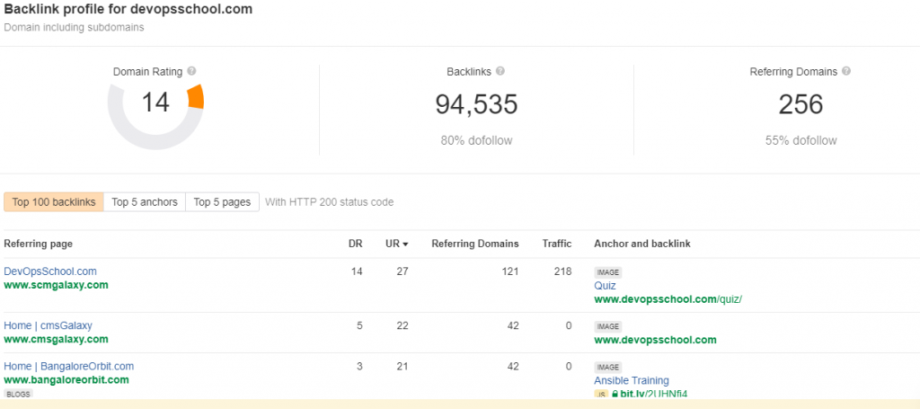Viewport: 920px width, 409px height.
Task: Click the Domain Rating help icon
Action: point(191,72)
